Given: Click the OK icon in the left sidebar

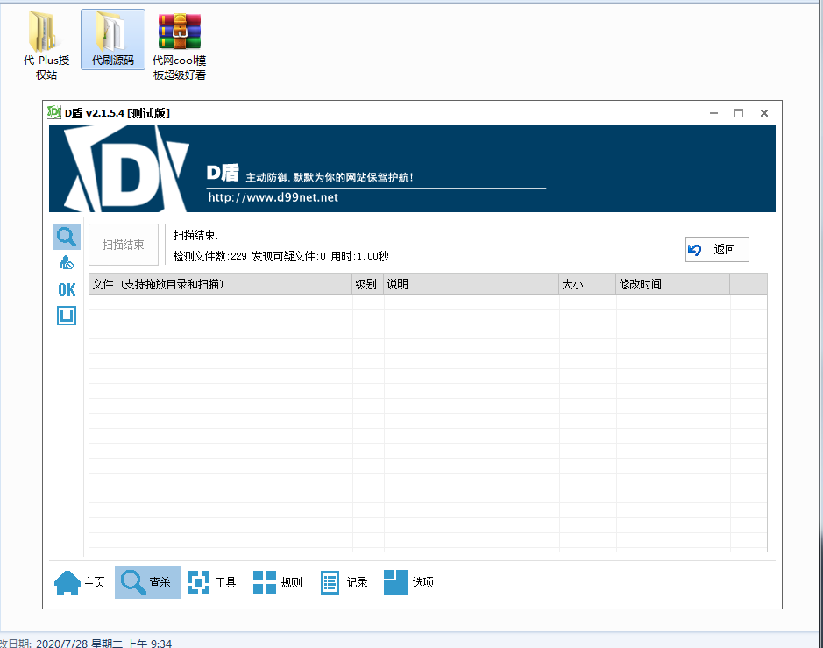Looking at the screenshot, I should tap(66, 288).
